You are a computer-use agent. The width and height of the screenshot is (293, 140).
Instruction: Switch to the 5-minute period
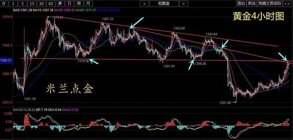(22, 3)
